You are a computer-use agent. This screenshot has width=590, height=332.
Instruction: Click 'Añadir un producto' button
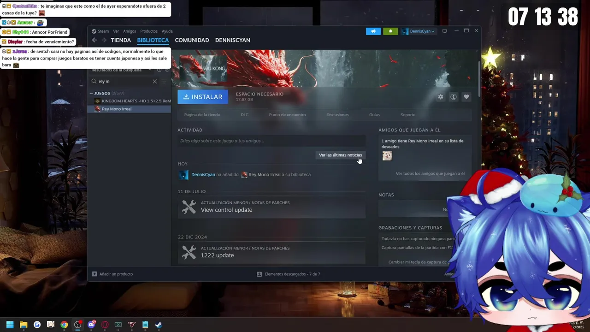[112, 274]
